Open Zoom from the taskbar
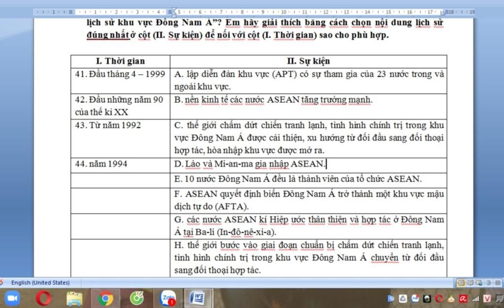This screenshot has width=504, height=308. [12, 298]
